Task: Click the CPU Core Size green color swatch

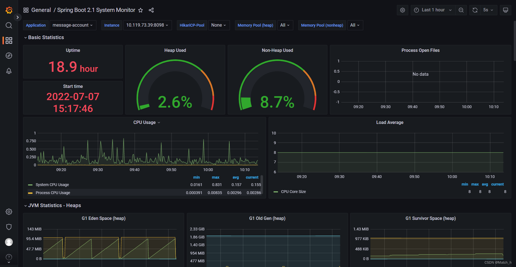Action: (276, 192)
